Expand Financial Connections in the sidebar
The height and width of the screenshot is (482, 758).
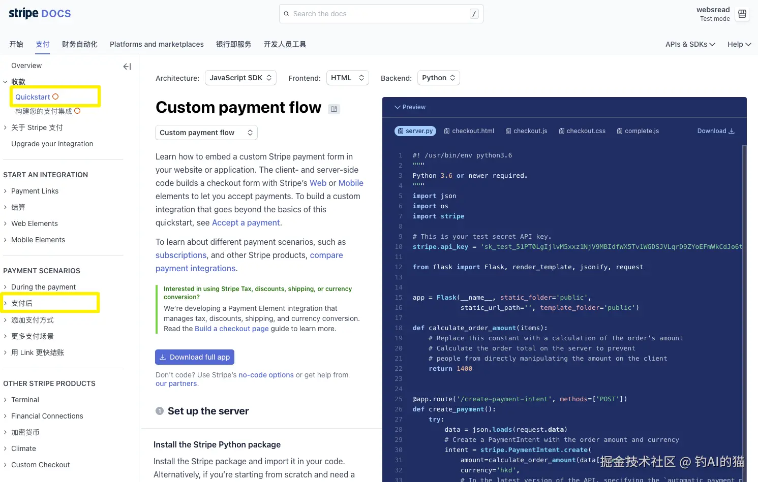[5, 416]
